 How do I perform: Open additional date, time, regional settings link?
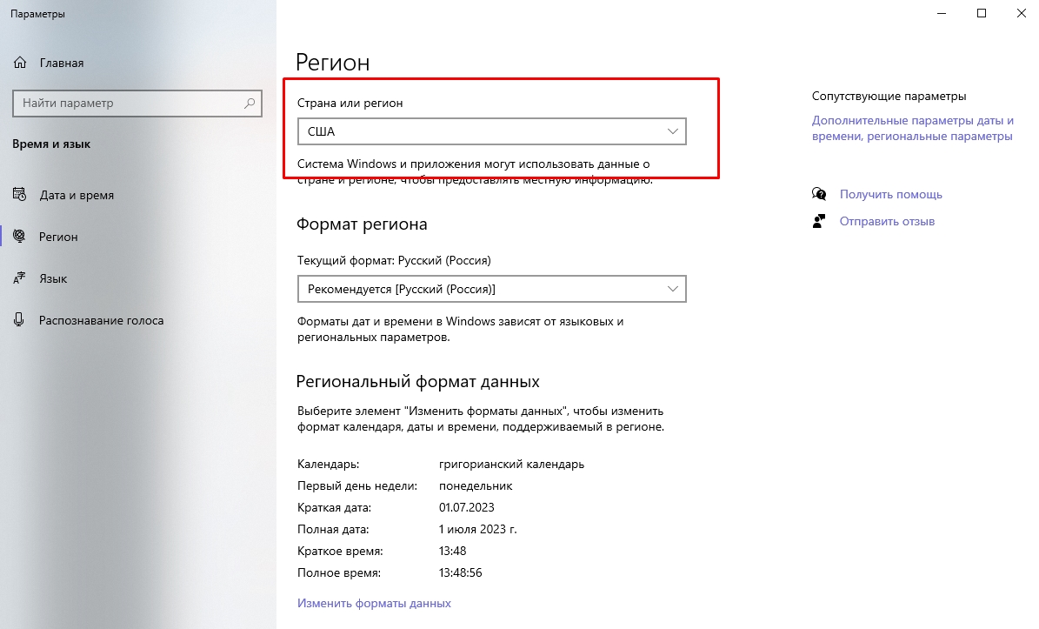912,129
